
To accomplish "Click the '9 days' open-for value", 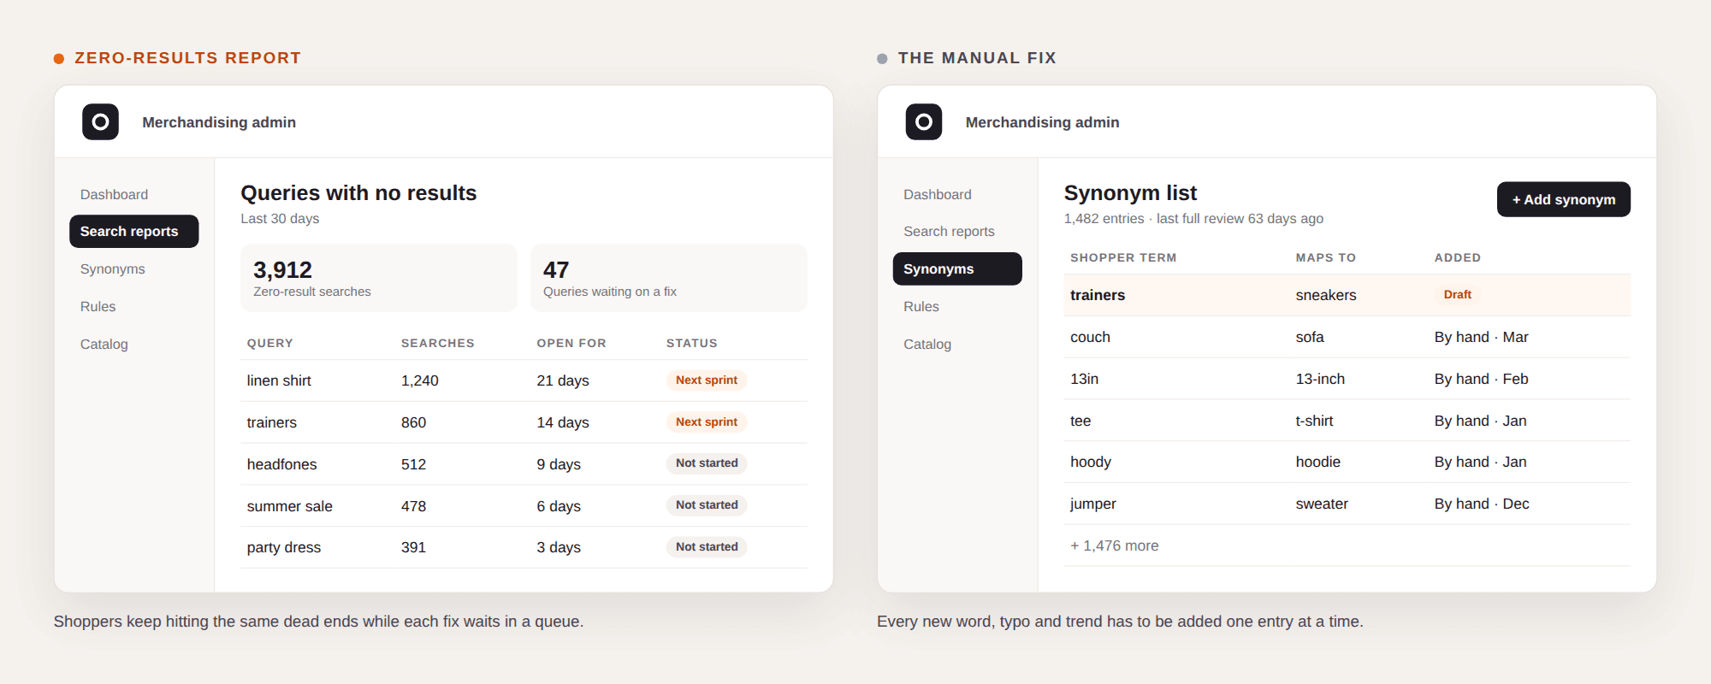I will pos(558,464).
